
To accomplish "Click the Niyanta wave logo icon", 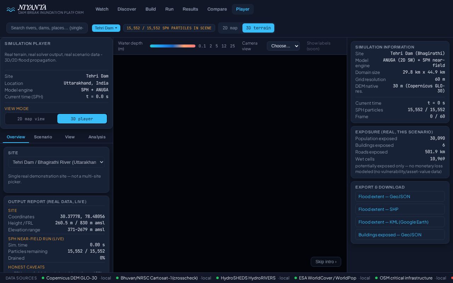I will 11,10.
